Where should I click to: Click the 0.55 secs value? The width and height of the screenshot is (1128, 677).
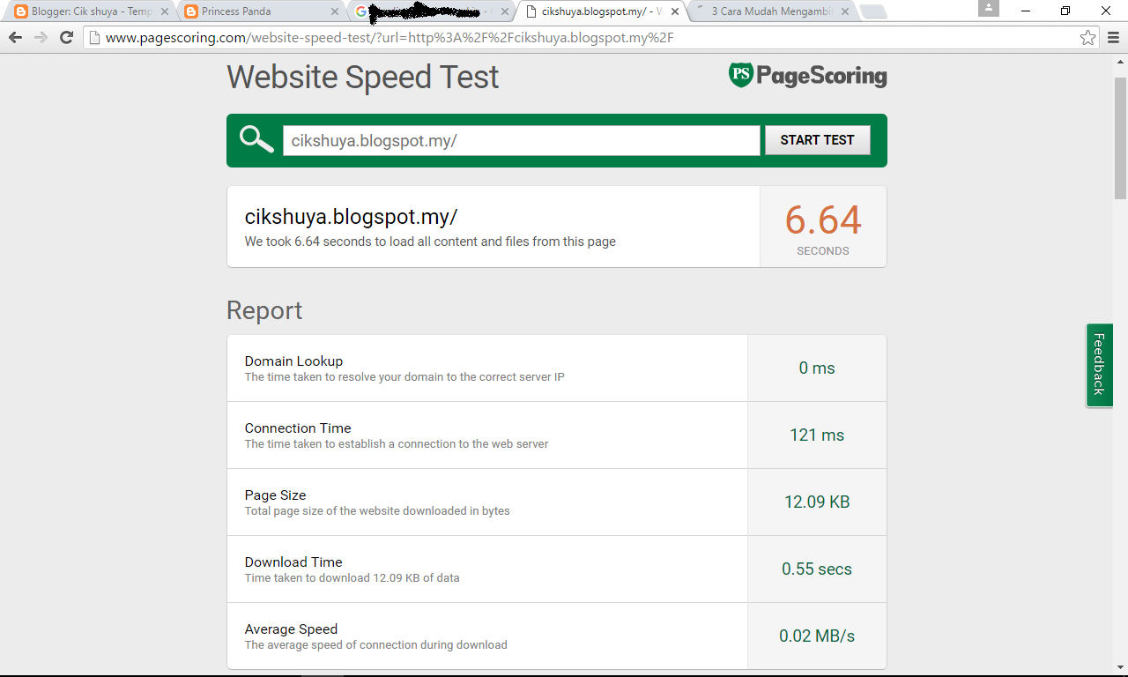pos(817,569)
